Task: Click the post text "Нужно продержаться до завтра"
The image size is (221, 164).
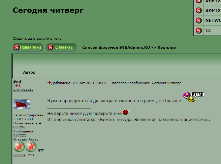Action: coord(80,101)
